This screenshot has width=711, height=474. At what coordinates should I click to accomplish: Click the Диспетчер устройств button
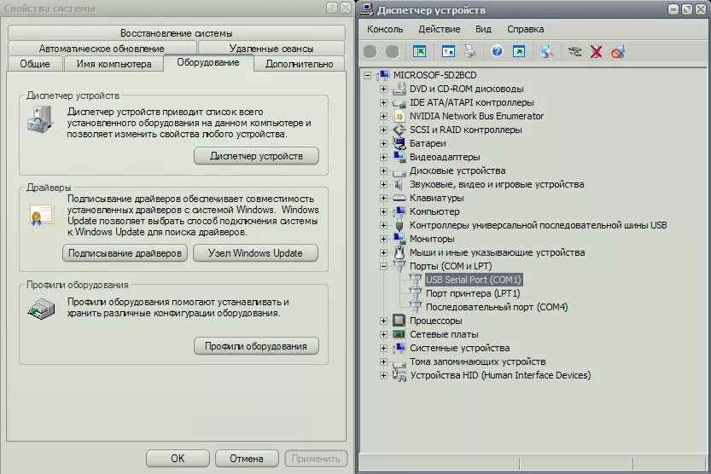[256, 156]
